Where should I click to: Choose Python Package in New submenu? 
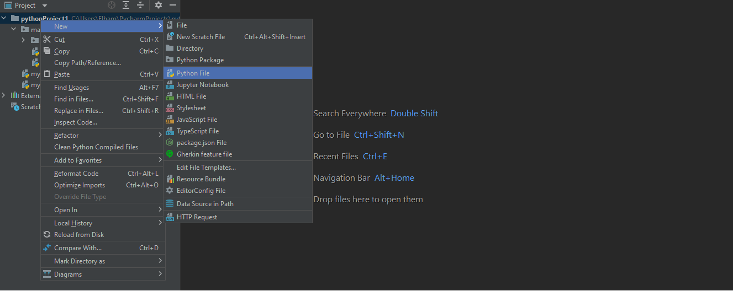[x=200, y=60]
